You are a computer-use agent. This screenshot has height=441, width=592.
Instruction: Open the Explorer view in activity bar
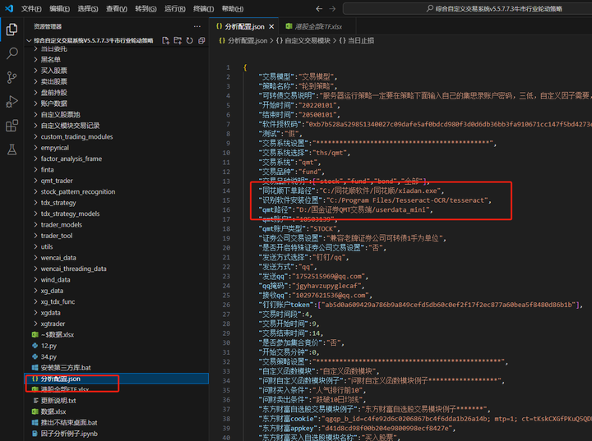[12, 29]
